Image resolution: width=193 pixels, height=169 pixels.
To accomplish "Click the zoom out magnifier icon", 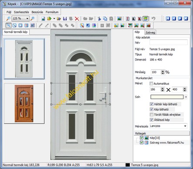I will (x=8, y=19).
